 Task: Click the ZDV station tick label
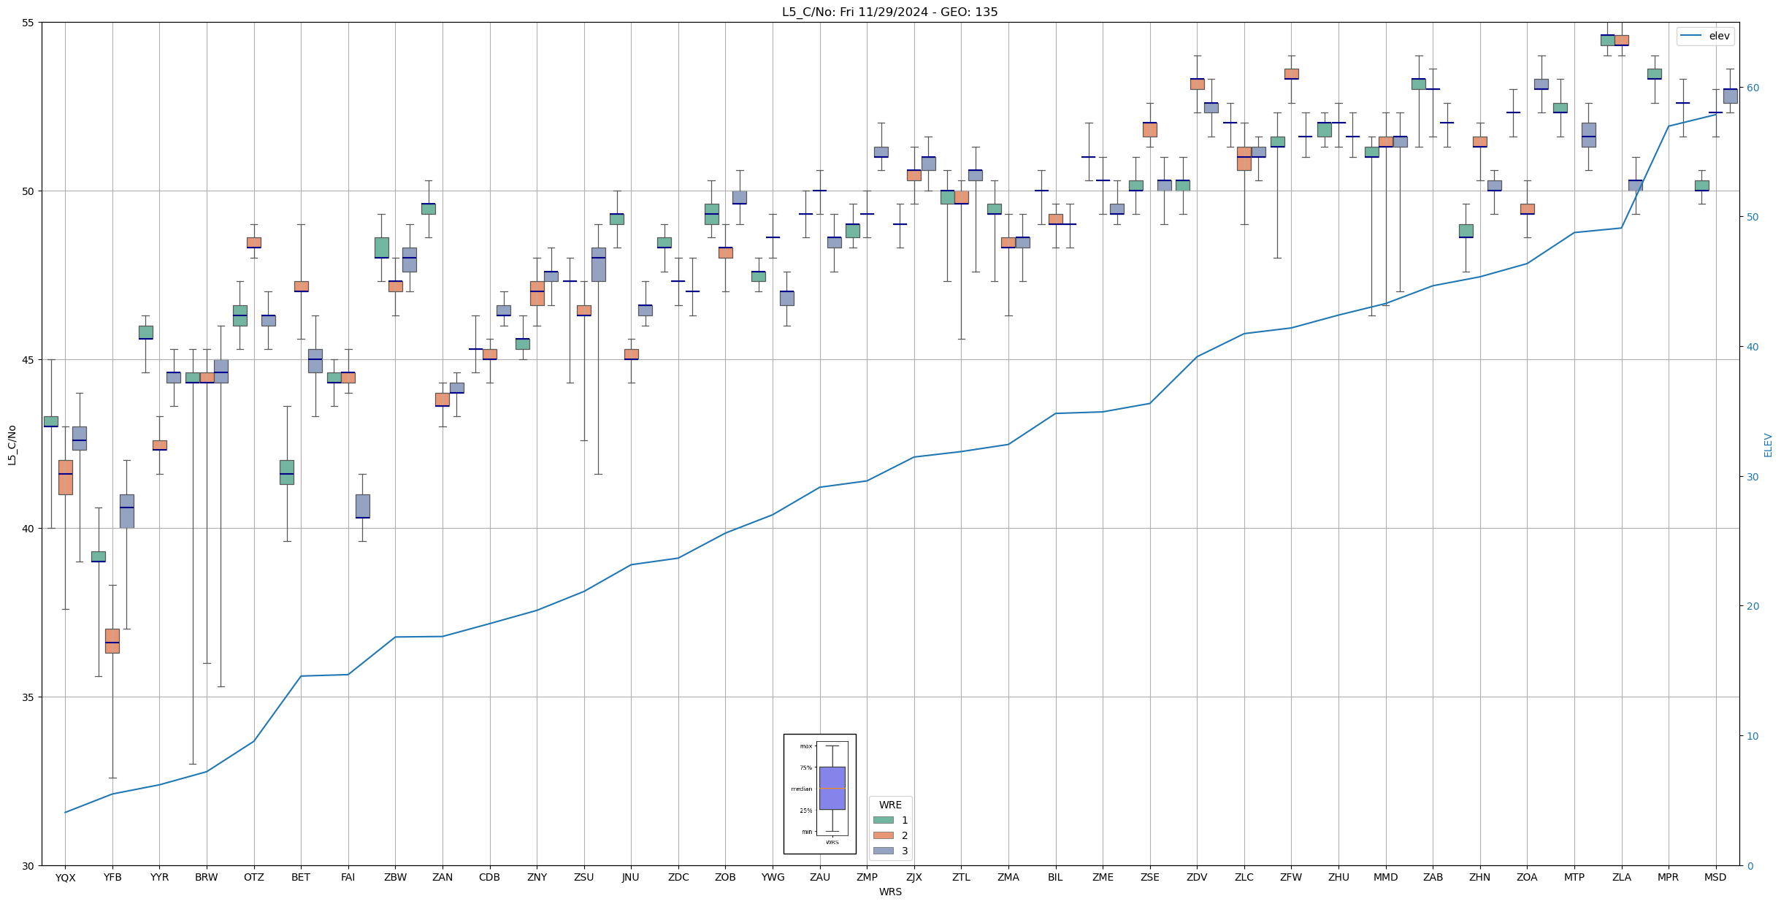point(1197,878)
